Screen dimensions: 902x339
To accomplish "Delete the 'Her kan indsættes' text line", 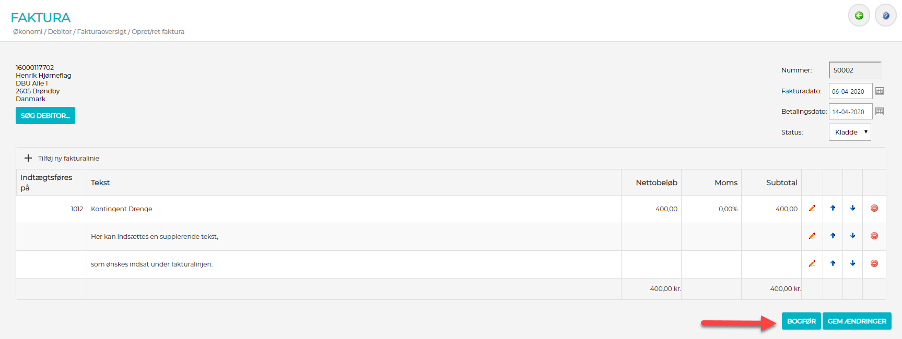I will coord(874,236).
